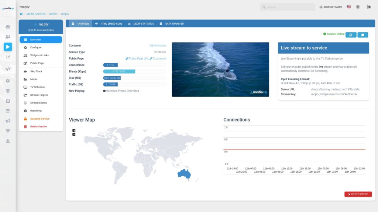
Task: Select the media services play icon
Action: click(8, 47)
